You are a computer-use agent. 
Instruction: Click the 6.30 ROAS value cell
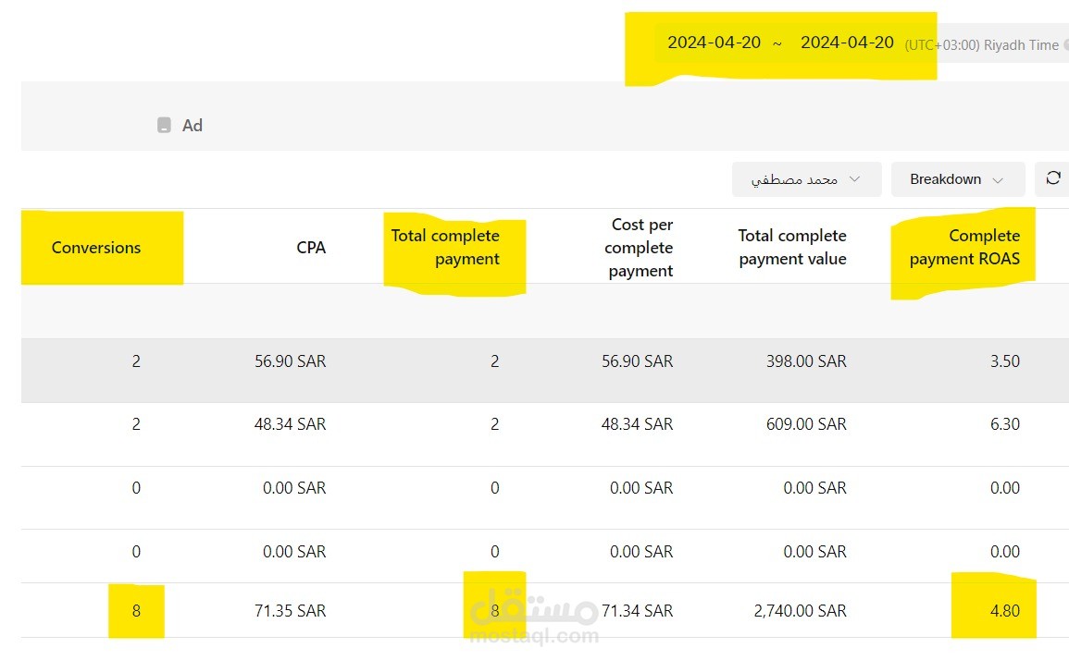tap(1004, 424)
